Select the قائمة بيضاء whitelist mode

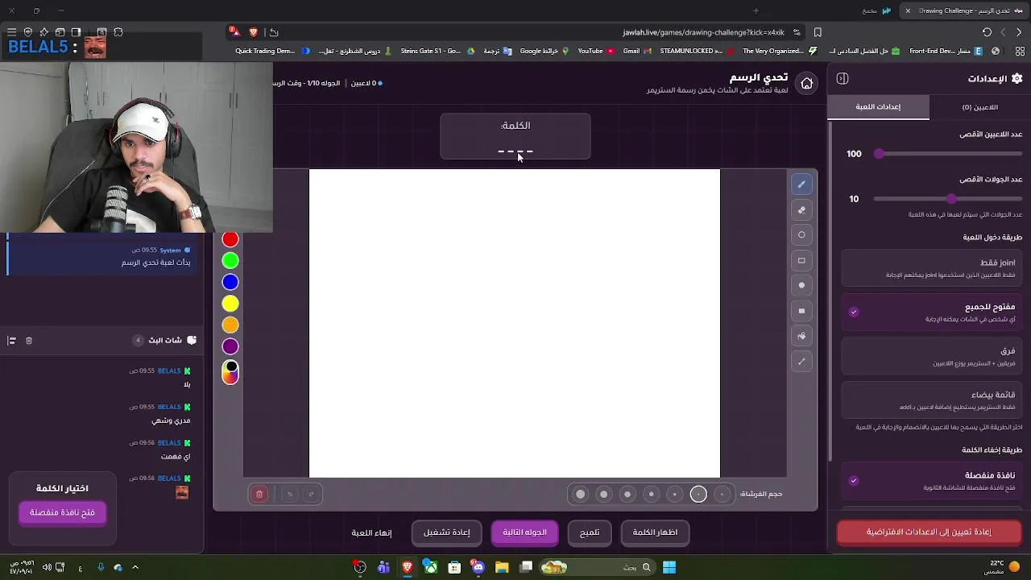coord(933,400)
